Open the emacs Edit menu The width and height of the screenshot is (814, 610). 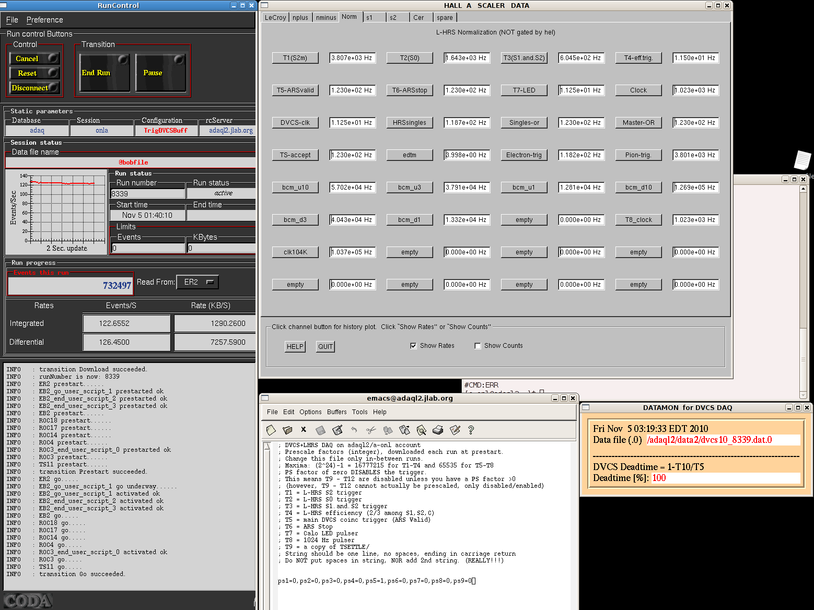click(289, 412)
